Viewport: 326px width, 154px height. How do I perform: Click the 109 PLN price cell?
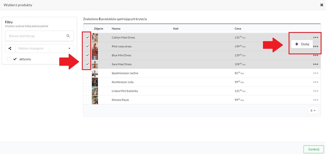point(240,64)
